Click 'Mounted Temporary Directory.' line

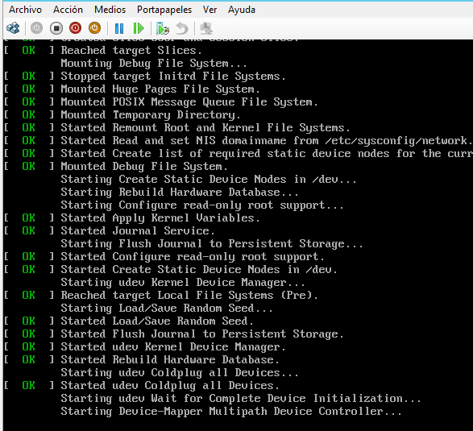pos(151,115)
